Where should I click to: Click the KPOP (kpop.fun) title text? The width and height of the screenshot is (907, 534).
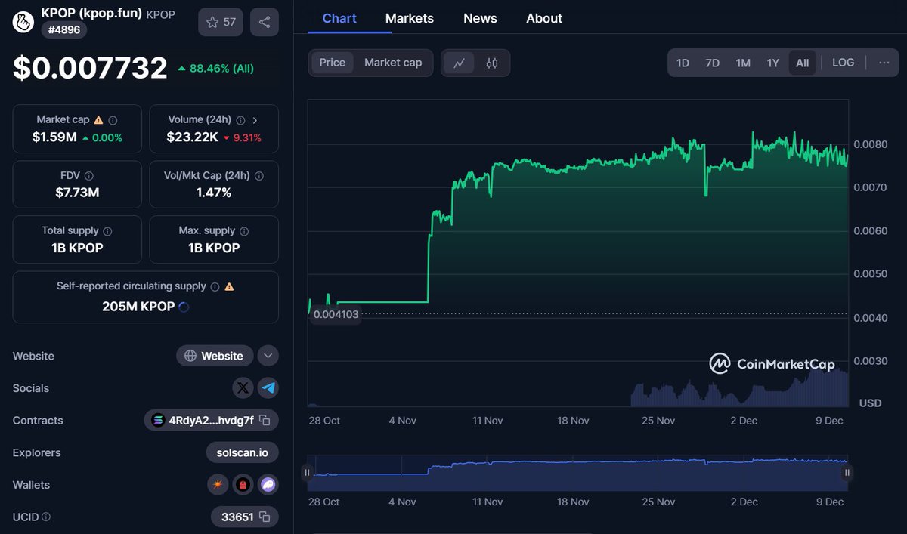tap(91, 12)
